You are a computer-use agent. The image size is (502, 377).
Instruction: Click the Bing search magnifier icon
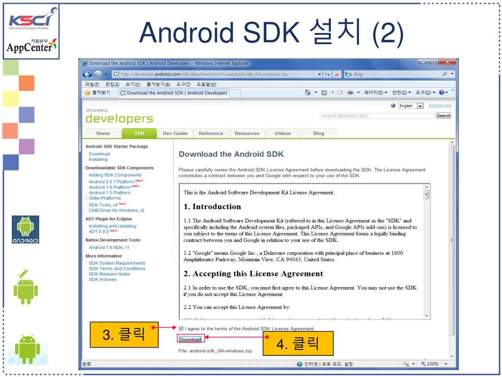445,74
